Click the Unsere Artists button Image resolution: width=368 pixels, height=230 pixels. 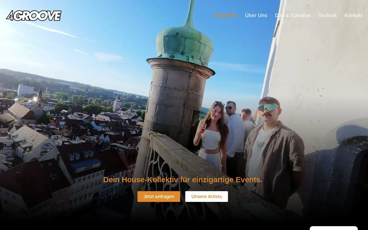coord(206,197)
